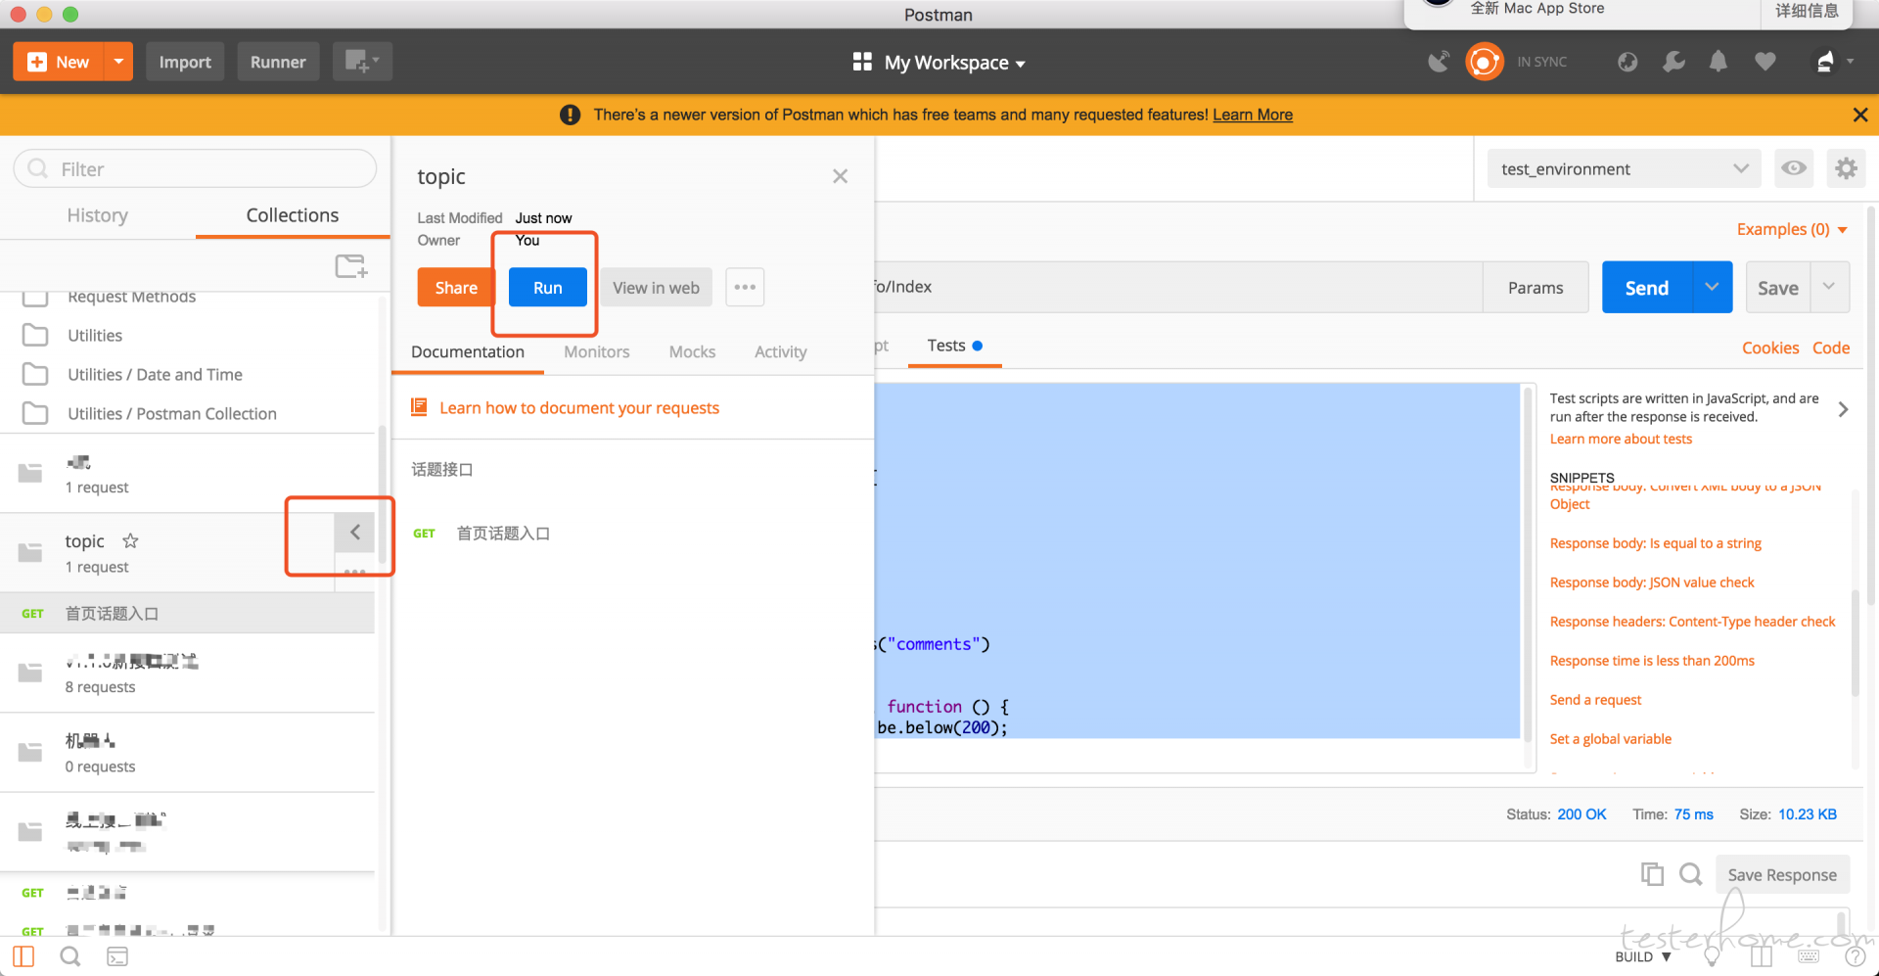1879x976 pixels.
Task: Select the Monitors tab
Action: pos(596,352)
